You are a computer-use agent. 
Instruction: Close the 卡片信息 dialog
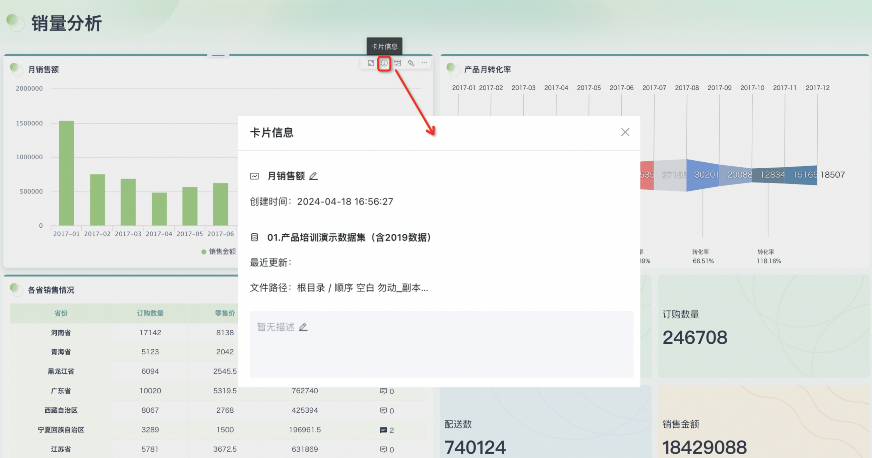point(625,132)
